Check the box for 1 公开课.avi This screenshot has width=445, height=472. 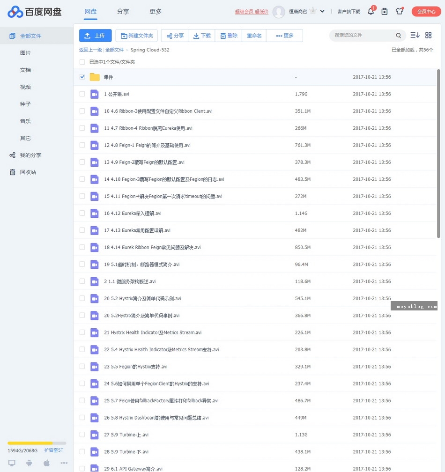(x=82, y=94)
